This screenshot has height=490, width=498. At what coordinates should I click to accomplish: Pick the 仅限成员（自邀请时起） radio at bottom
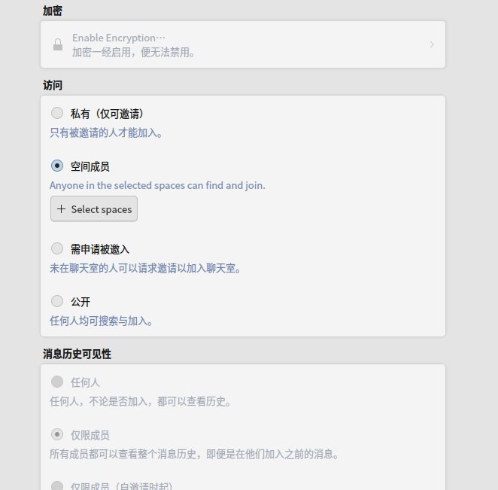[x=57, y=485]
